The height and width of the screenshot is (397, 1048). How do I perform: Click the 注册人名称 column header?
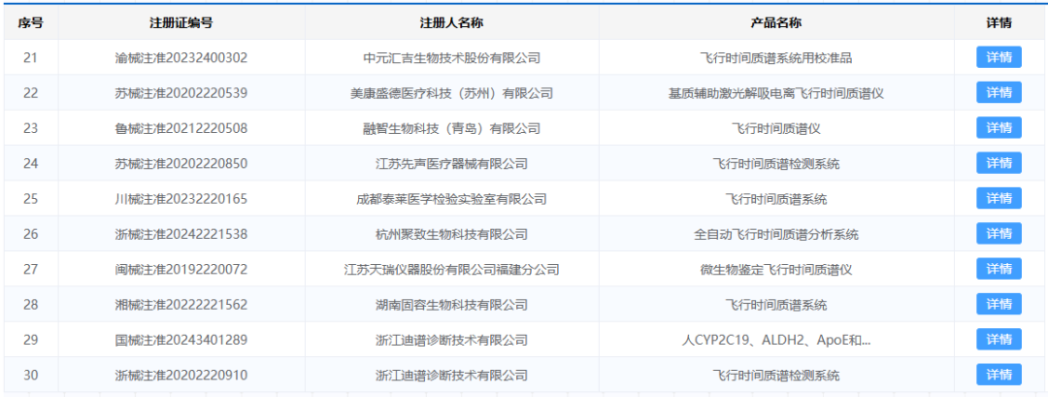pyautogui.click(x=451, y=22)
